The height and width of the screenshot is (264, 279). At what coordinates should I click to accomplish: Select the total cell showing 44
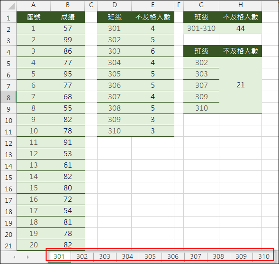(x=241, y=28)
